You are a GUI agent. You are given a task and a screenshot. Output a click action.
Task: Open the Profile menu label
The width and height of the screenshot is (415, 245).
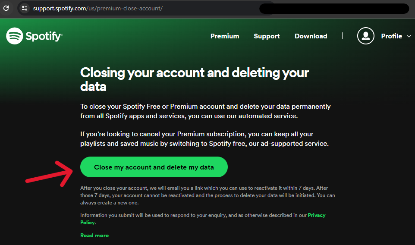(x=391, y=36)
